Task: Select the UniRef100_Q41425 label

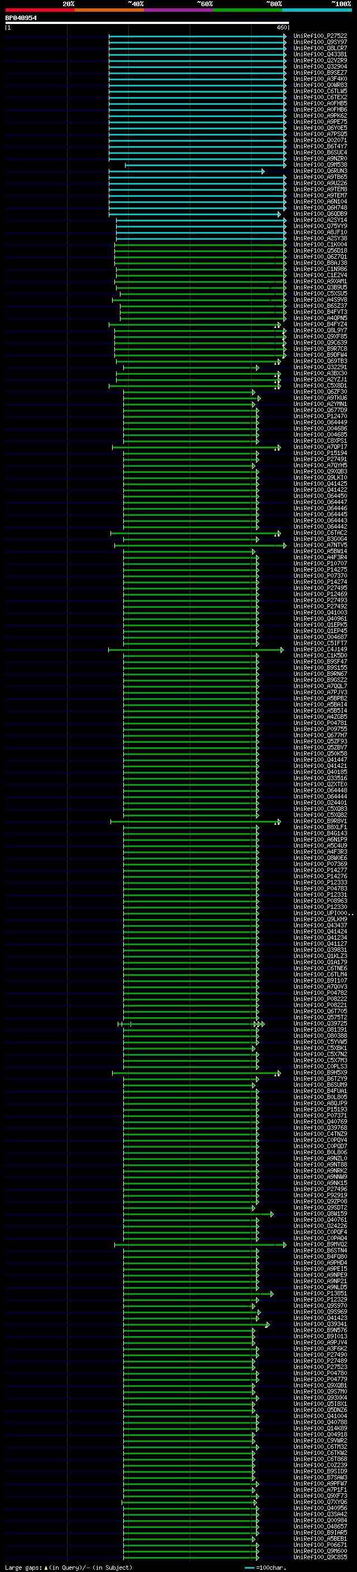Action: point(320,484)
